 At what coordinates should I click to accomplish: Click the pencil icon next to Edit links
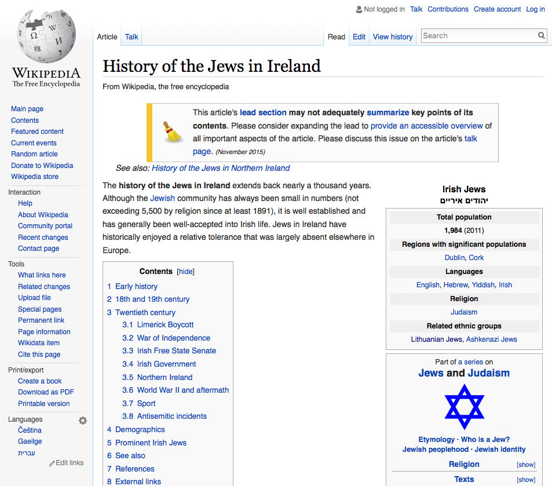click(53, 462)
